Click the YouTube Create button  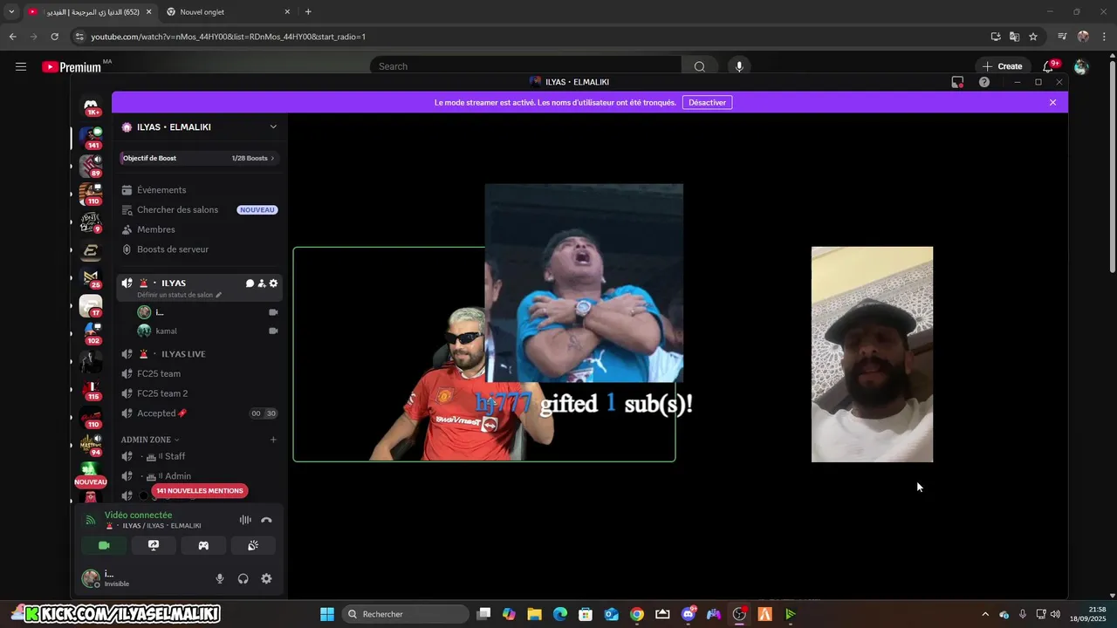[1002, 66]
